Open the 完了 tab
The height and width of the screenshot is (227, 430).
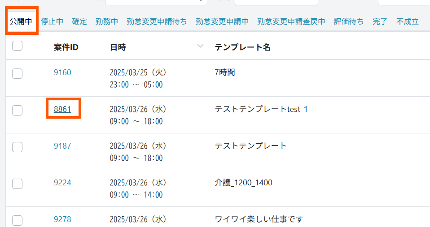pyautogui.click(x=380, y=21)
